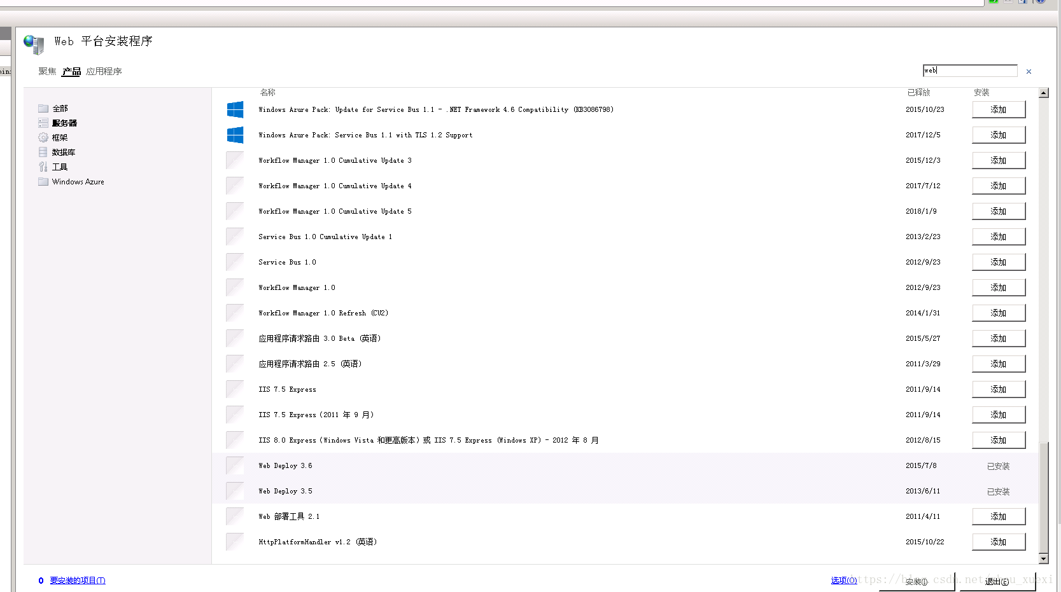Click the icon beside Workflow Manager 1.0 Cumulative Update 4

point(235,186)
